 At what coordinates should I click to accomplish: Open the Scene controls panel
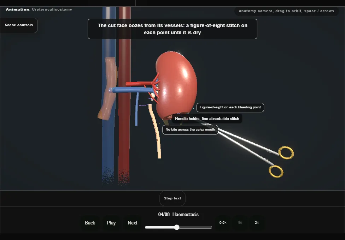coord(19,25)
